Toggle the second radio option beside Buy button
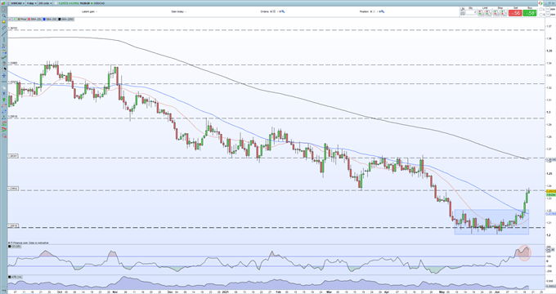The height and width of the screenshot is (294, 556). (x=541, y=15)
